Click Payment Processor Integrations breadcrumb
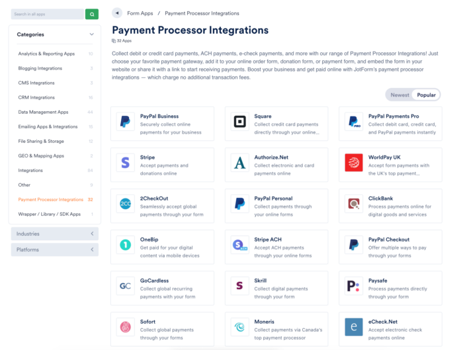Screen dimensions: 463x350 click(202, 13)
